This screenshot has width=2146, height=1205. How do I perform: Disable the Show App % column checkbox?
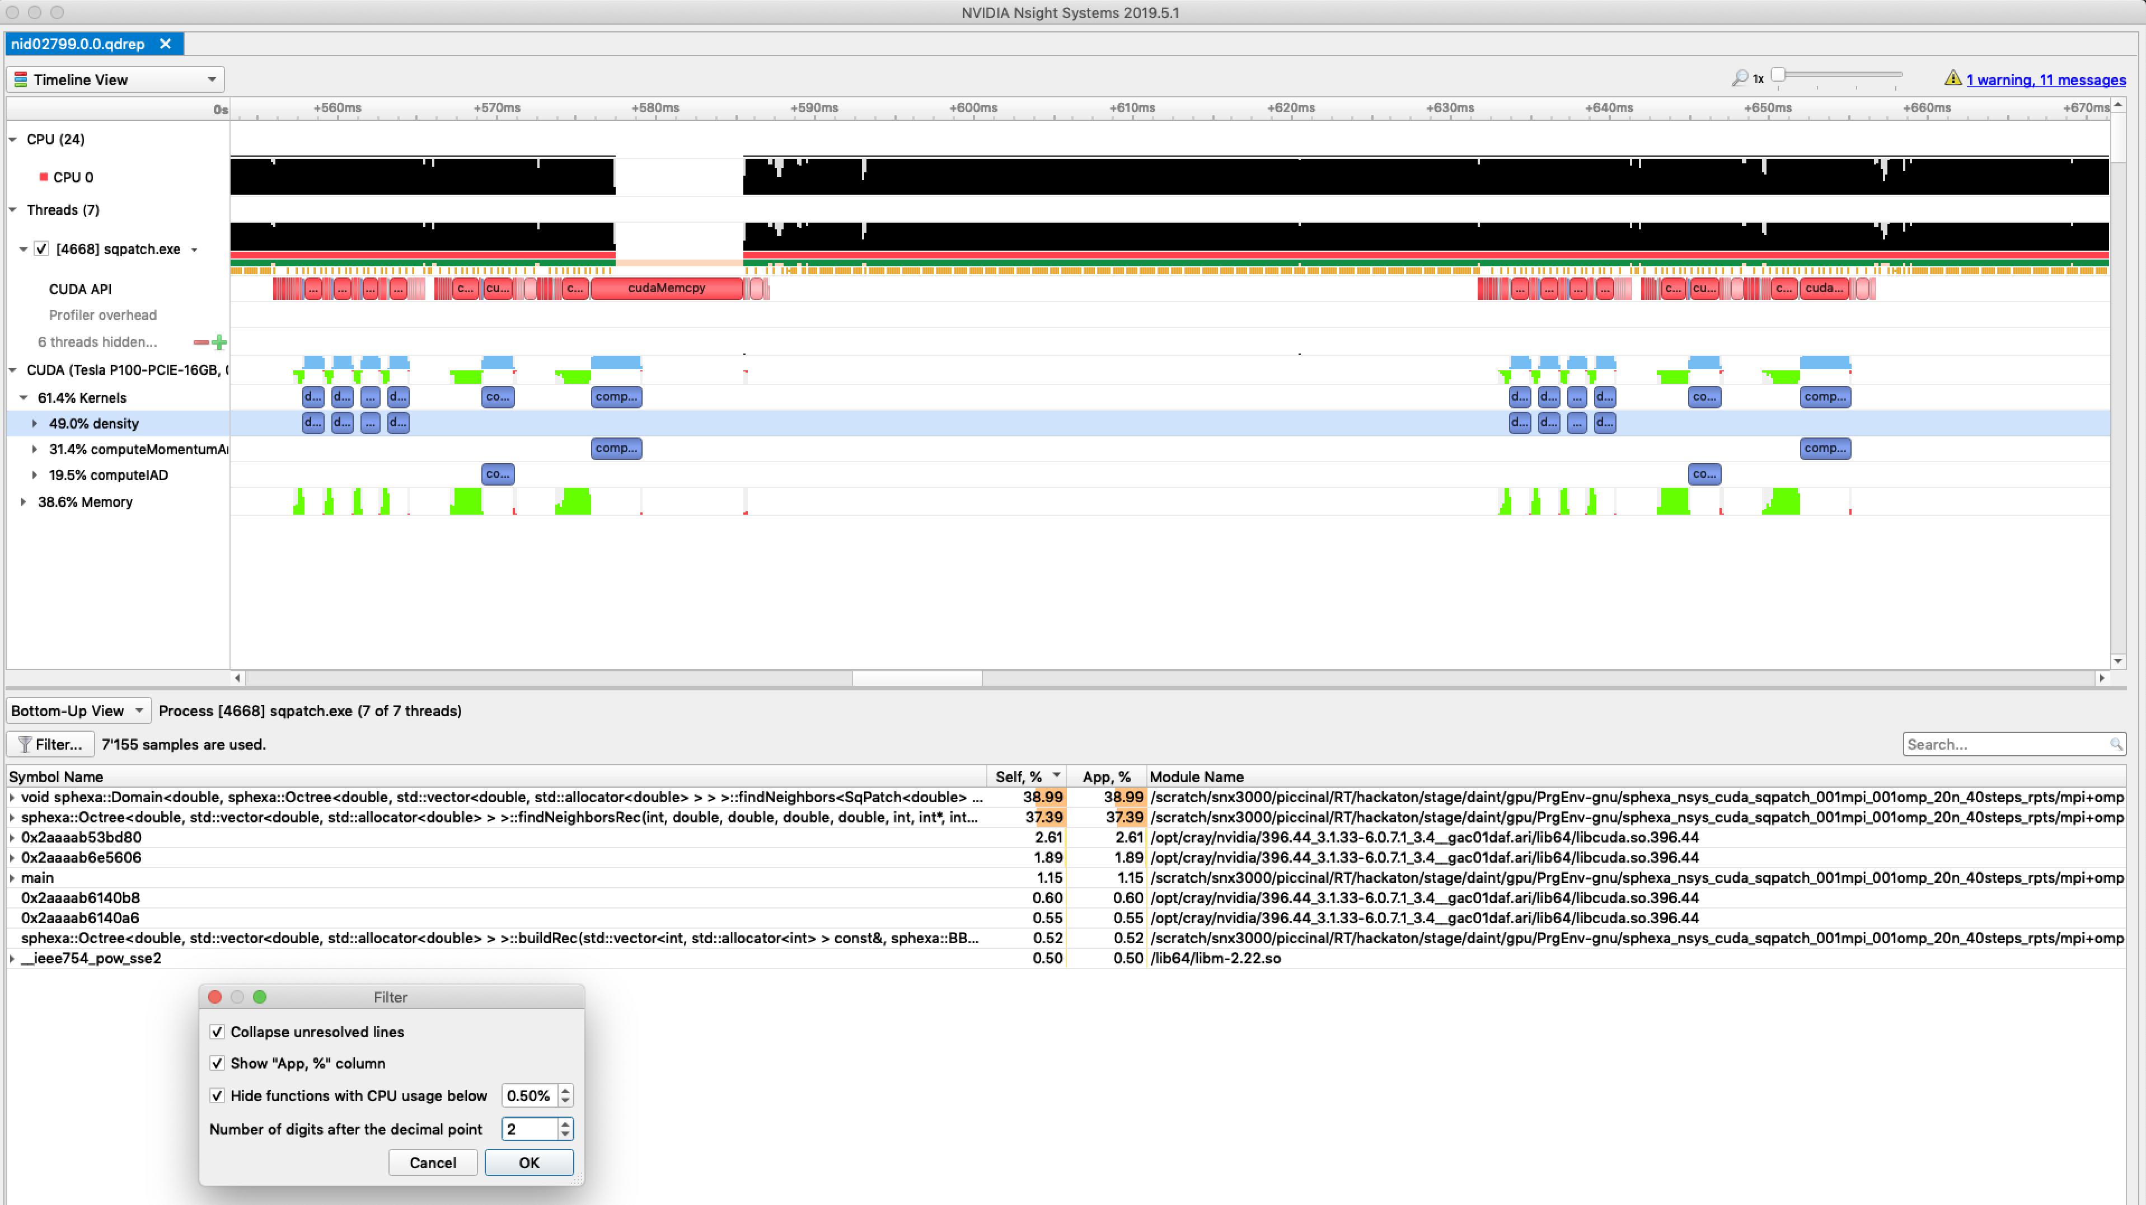[x=217, y=1063]
